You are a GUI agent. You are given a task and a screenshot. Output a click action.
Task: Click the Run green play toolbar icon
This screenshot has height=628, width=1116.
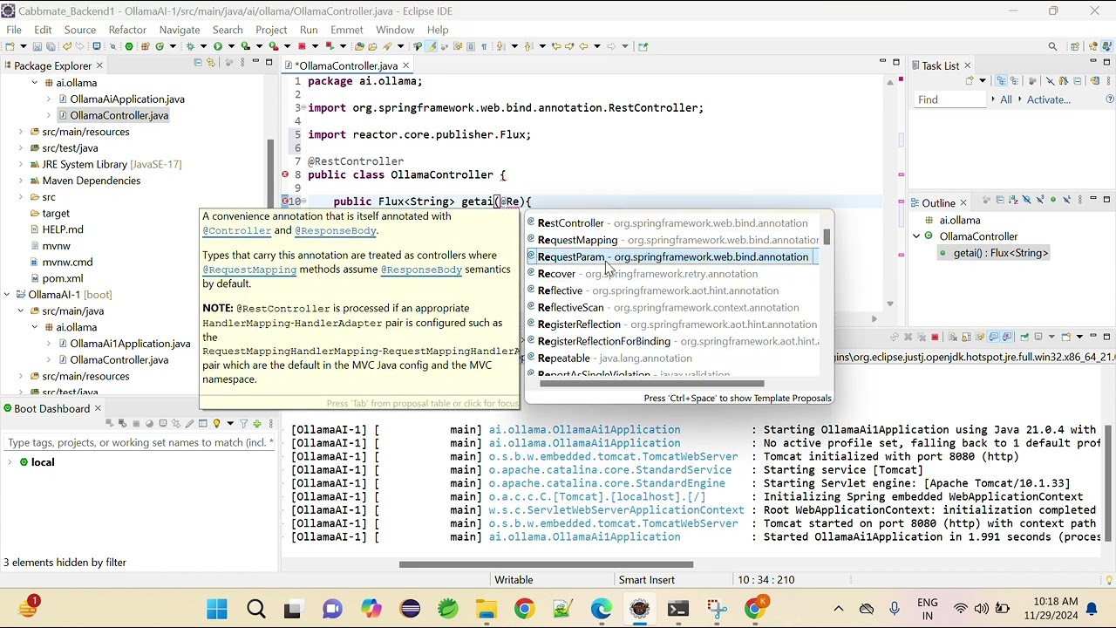(218, 46)
